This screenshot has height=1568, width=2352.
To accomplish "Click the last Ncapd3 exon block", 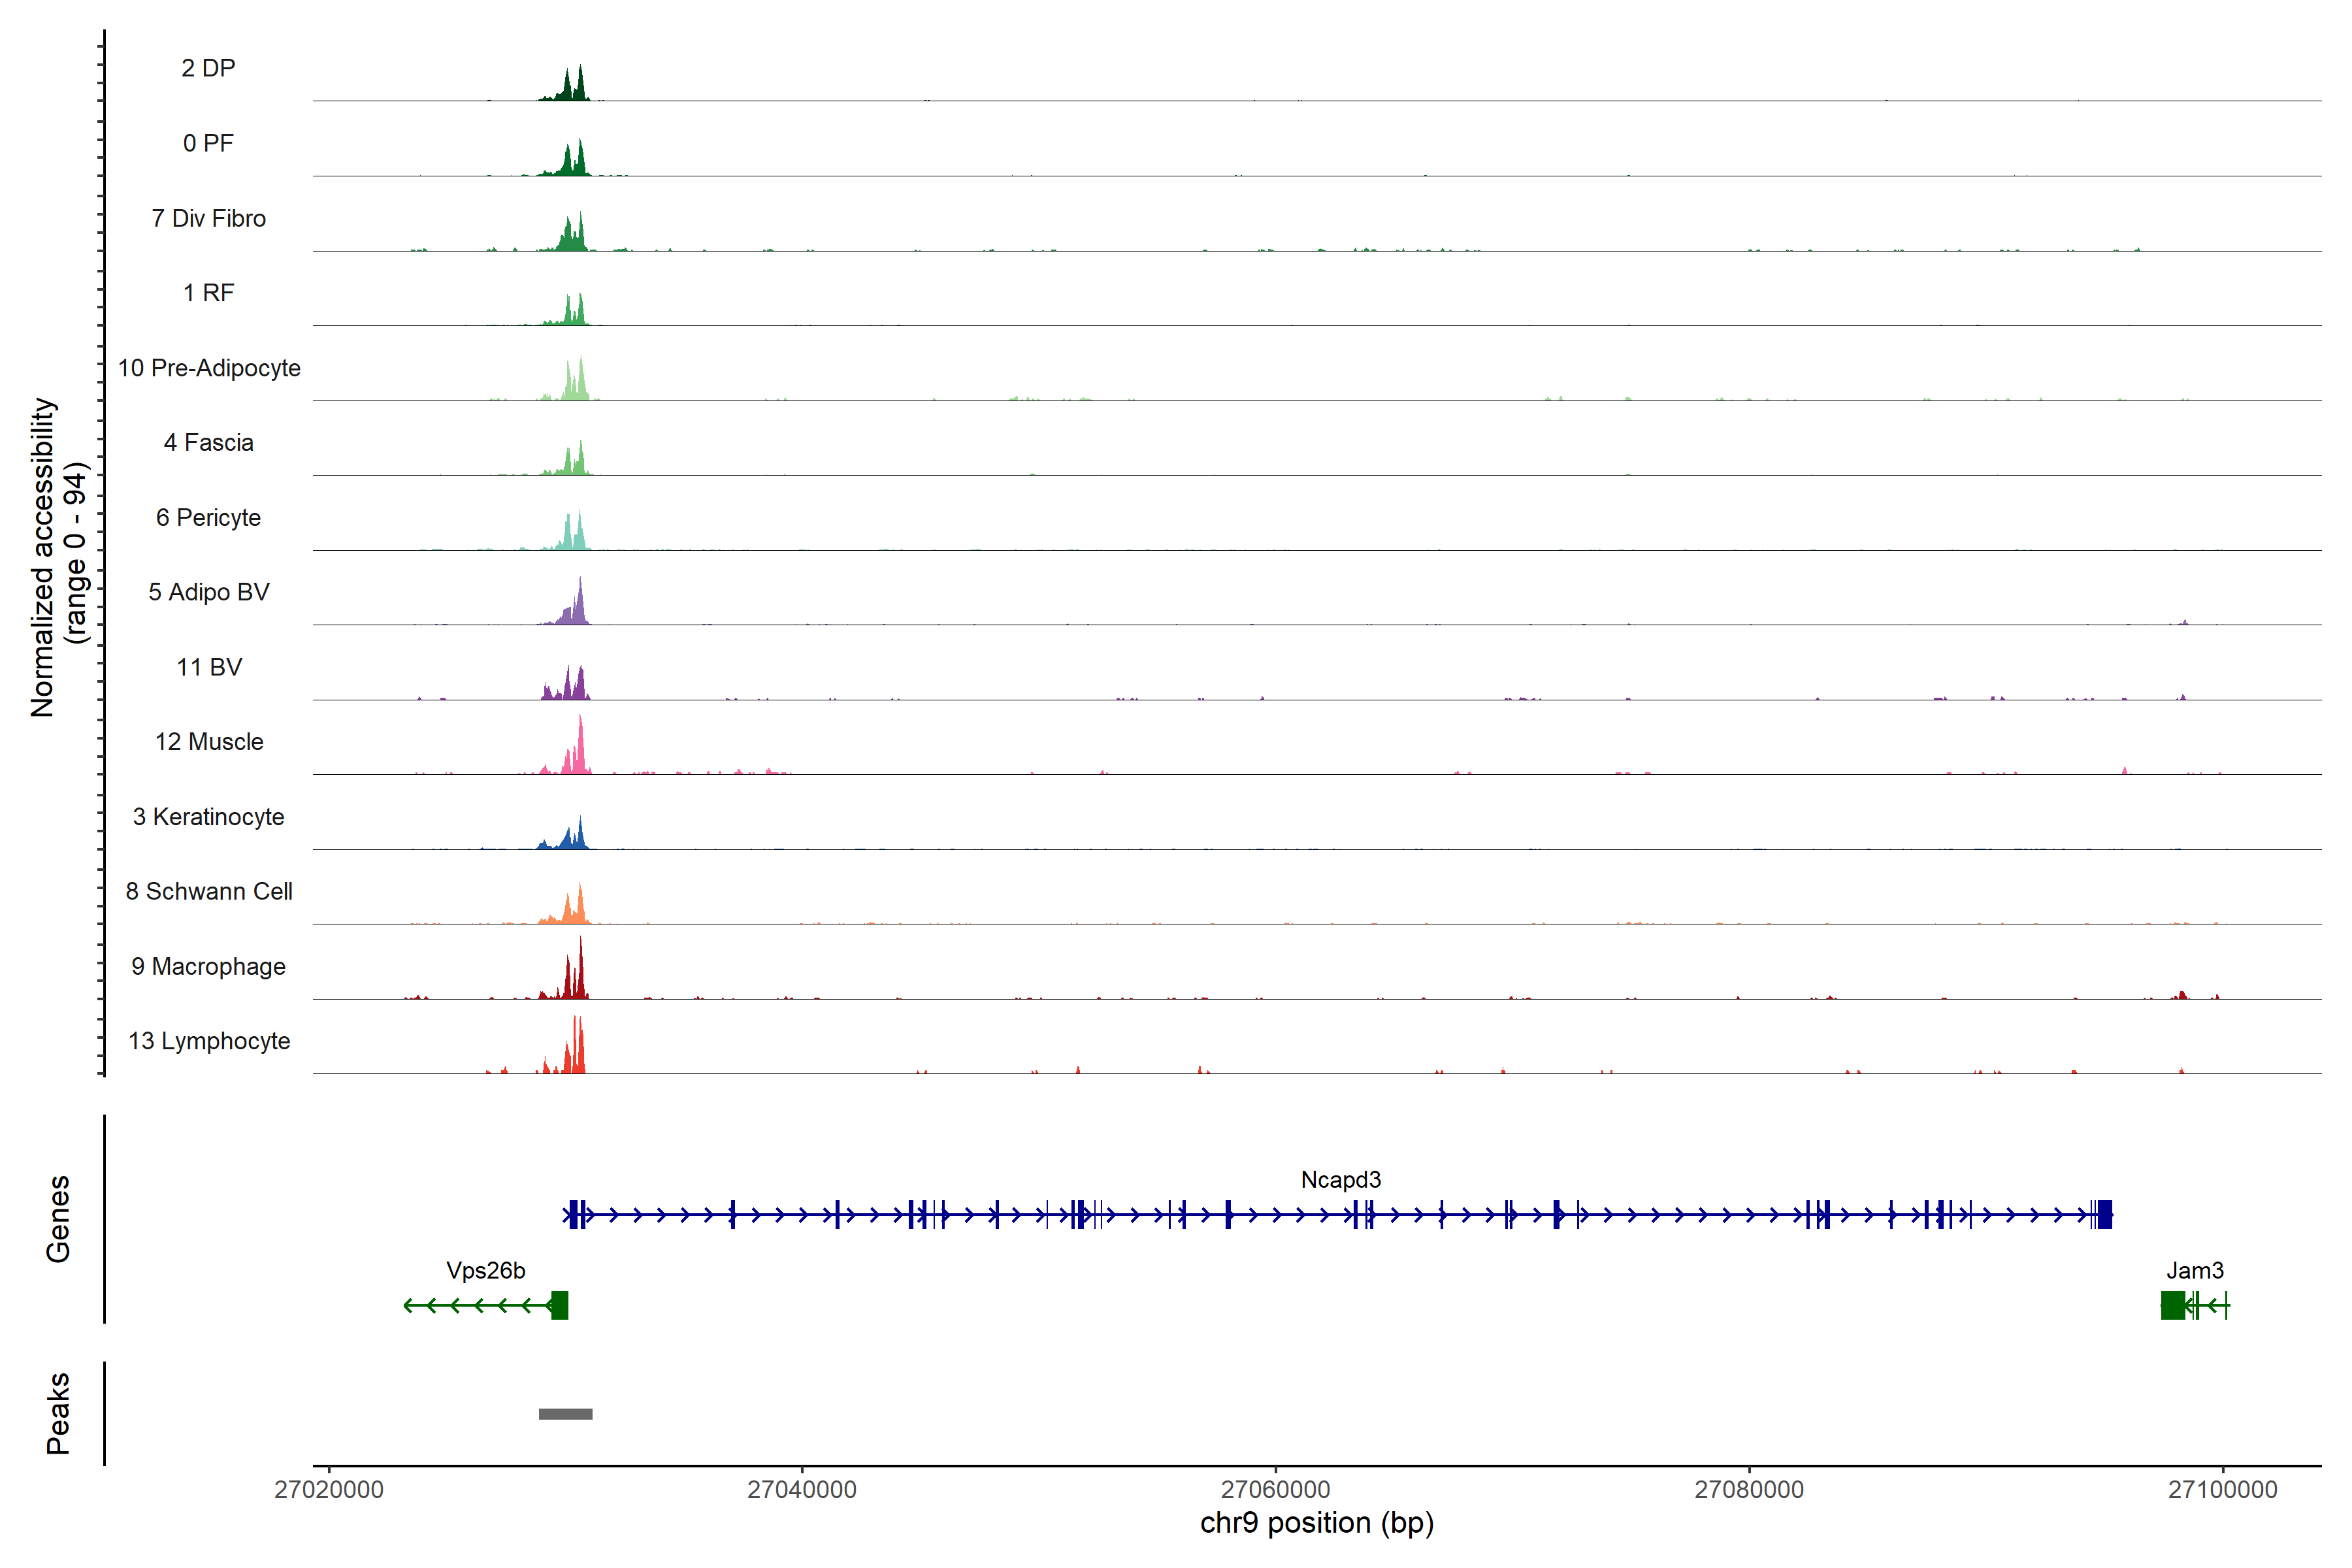I will [2104, 1214].
